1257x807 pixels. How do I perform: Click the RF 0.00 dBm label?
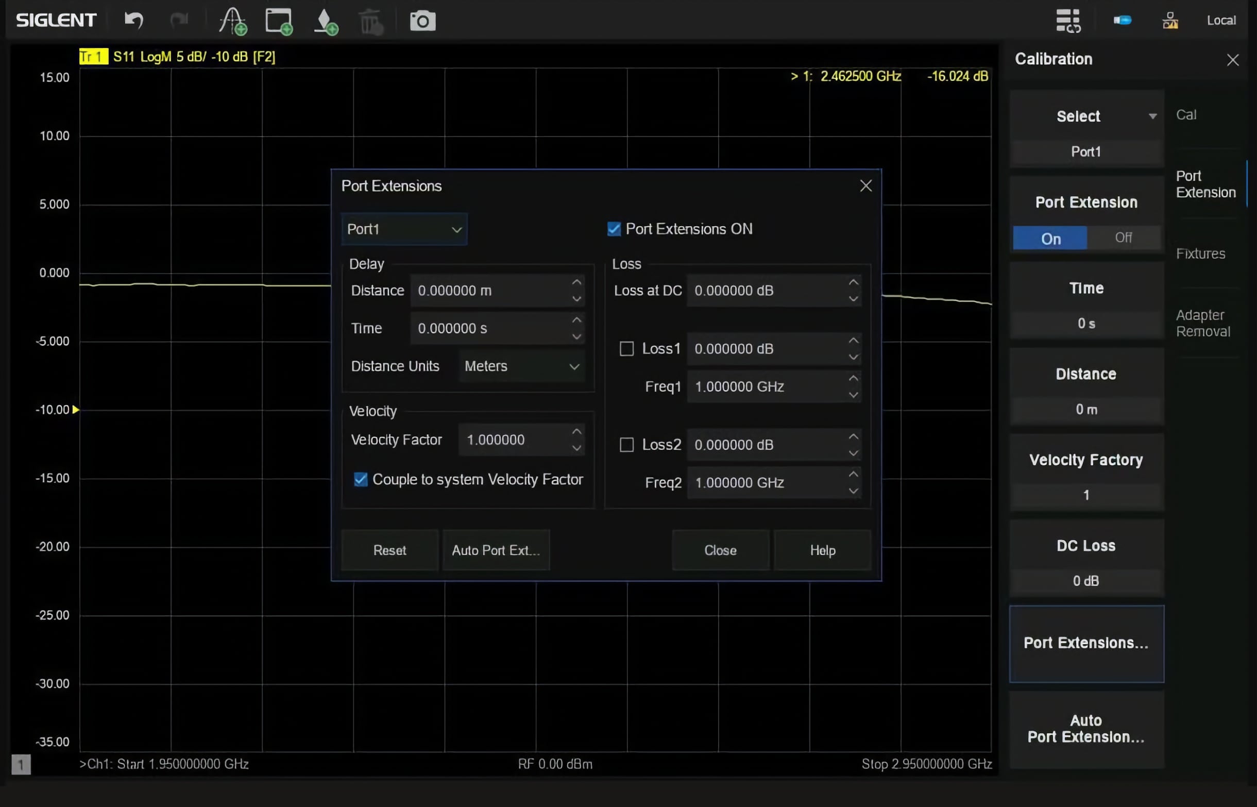[555, 765]
